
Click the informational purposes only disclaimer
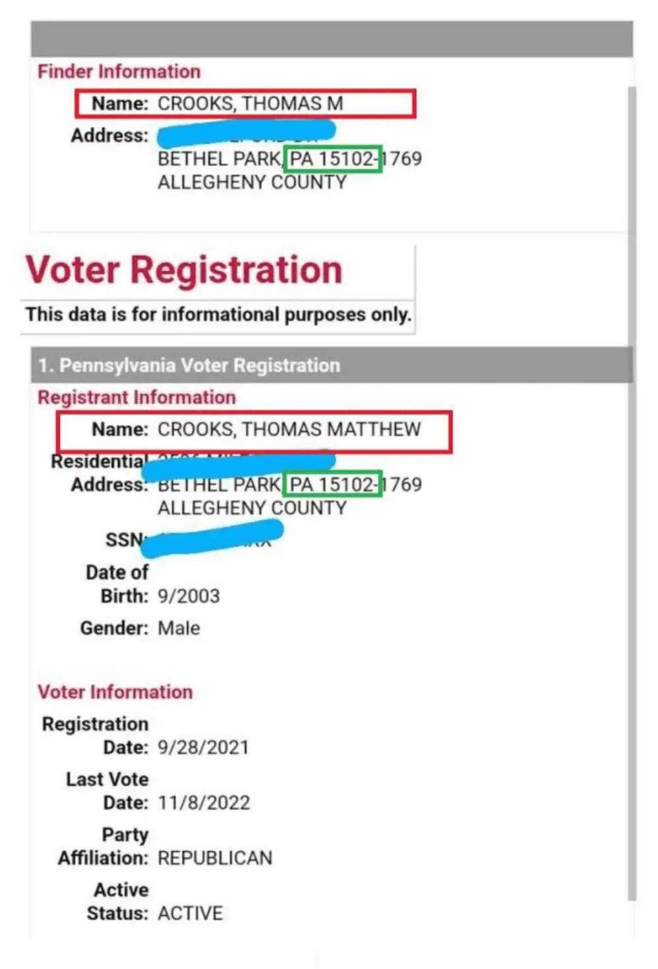point(218,314)
